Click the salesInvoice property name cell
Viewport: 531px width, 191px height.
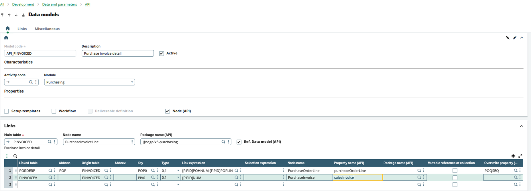tap(358, 178)
